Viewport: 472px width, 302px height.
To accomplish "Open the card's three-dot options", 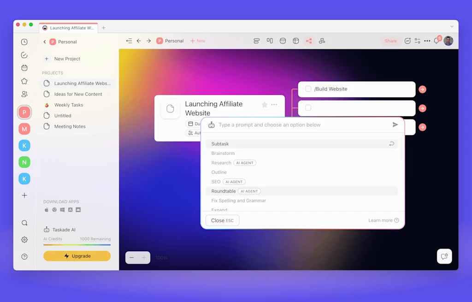I will click(274, 105).
